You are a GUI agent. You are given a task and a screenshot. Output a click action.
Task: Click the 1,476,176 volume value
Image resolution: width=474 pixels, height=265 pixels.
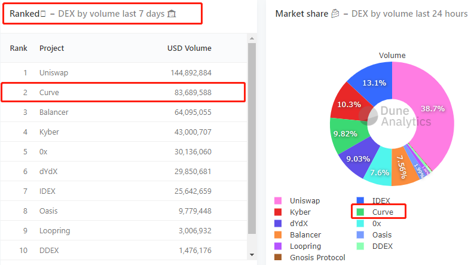[195, 251]
